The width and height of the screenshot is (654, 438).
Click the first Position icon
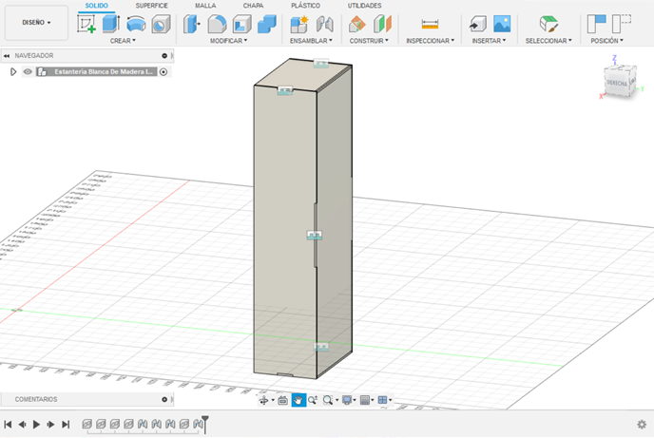tap(596, 24)
